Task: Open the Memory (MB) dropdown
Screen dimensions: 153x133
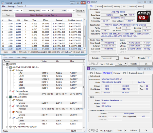Action: 49,11
